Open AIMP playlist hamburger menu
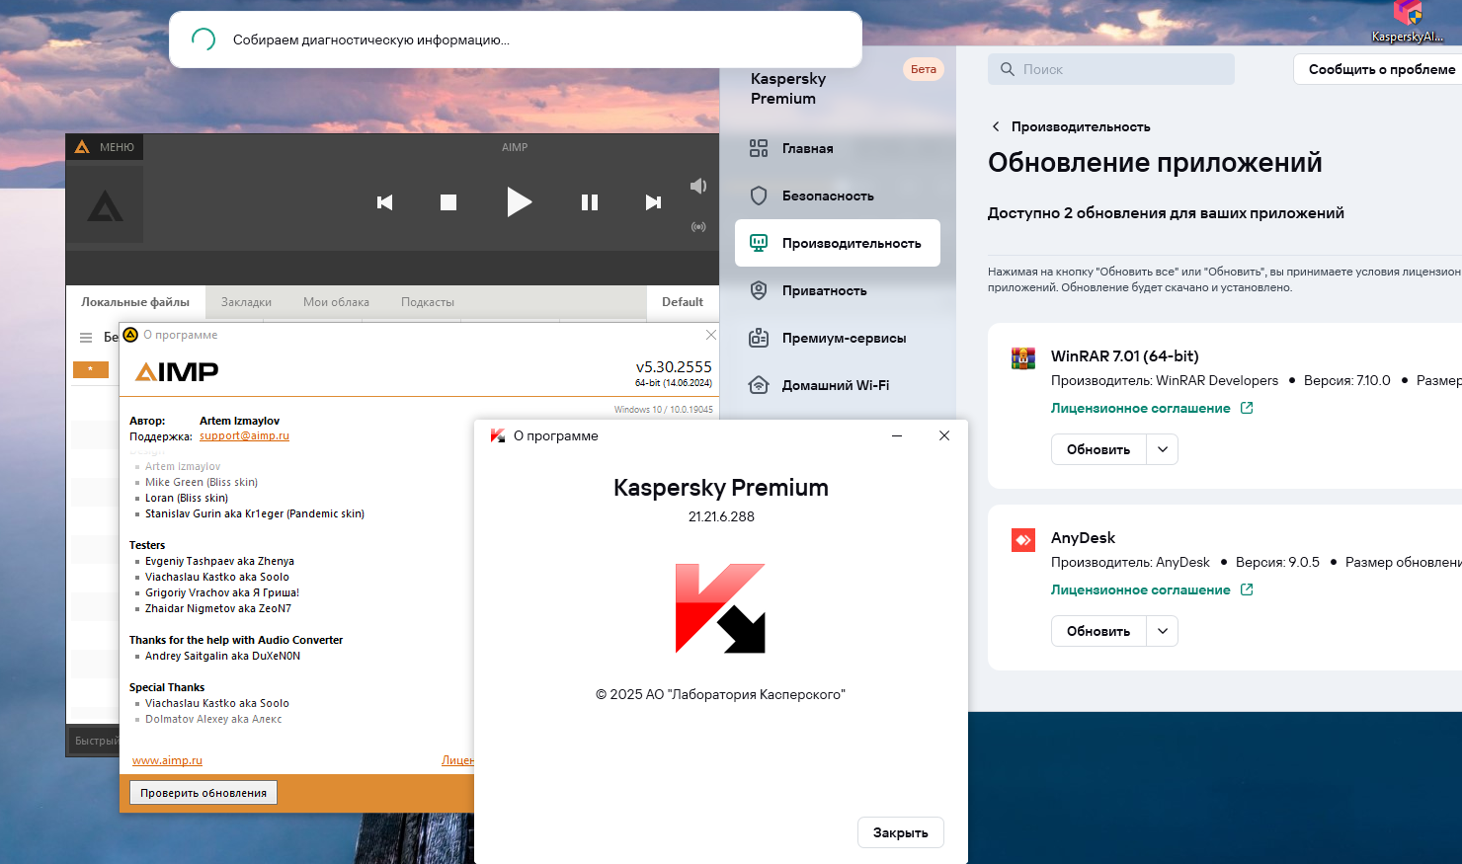The image size is (1462, 864). tap(86, 338)
